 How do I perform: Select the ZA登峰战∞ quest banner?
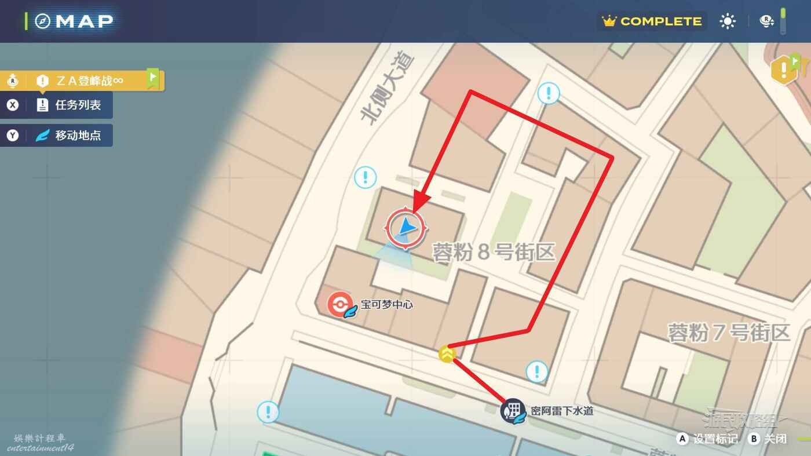coord(81,81)
